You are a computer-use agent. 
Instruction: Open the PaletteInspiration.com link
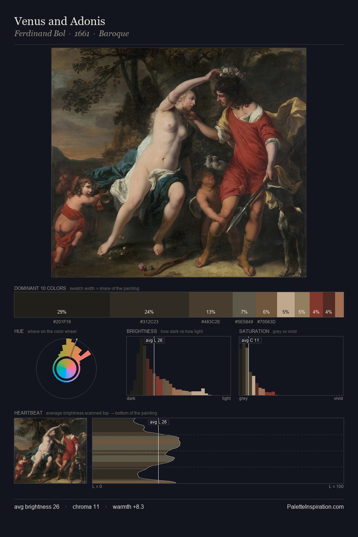(315, 507)
